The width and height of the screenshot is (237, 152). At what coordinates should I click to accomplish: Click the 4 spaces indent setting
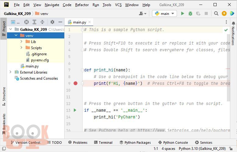click(168, 149)
